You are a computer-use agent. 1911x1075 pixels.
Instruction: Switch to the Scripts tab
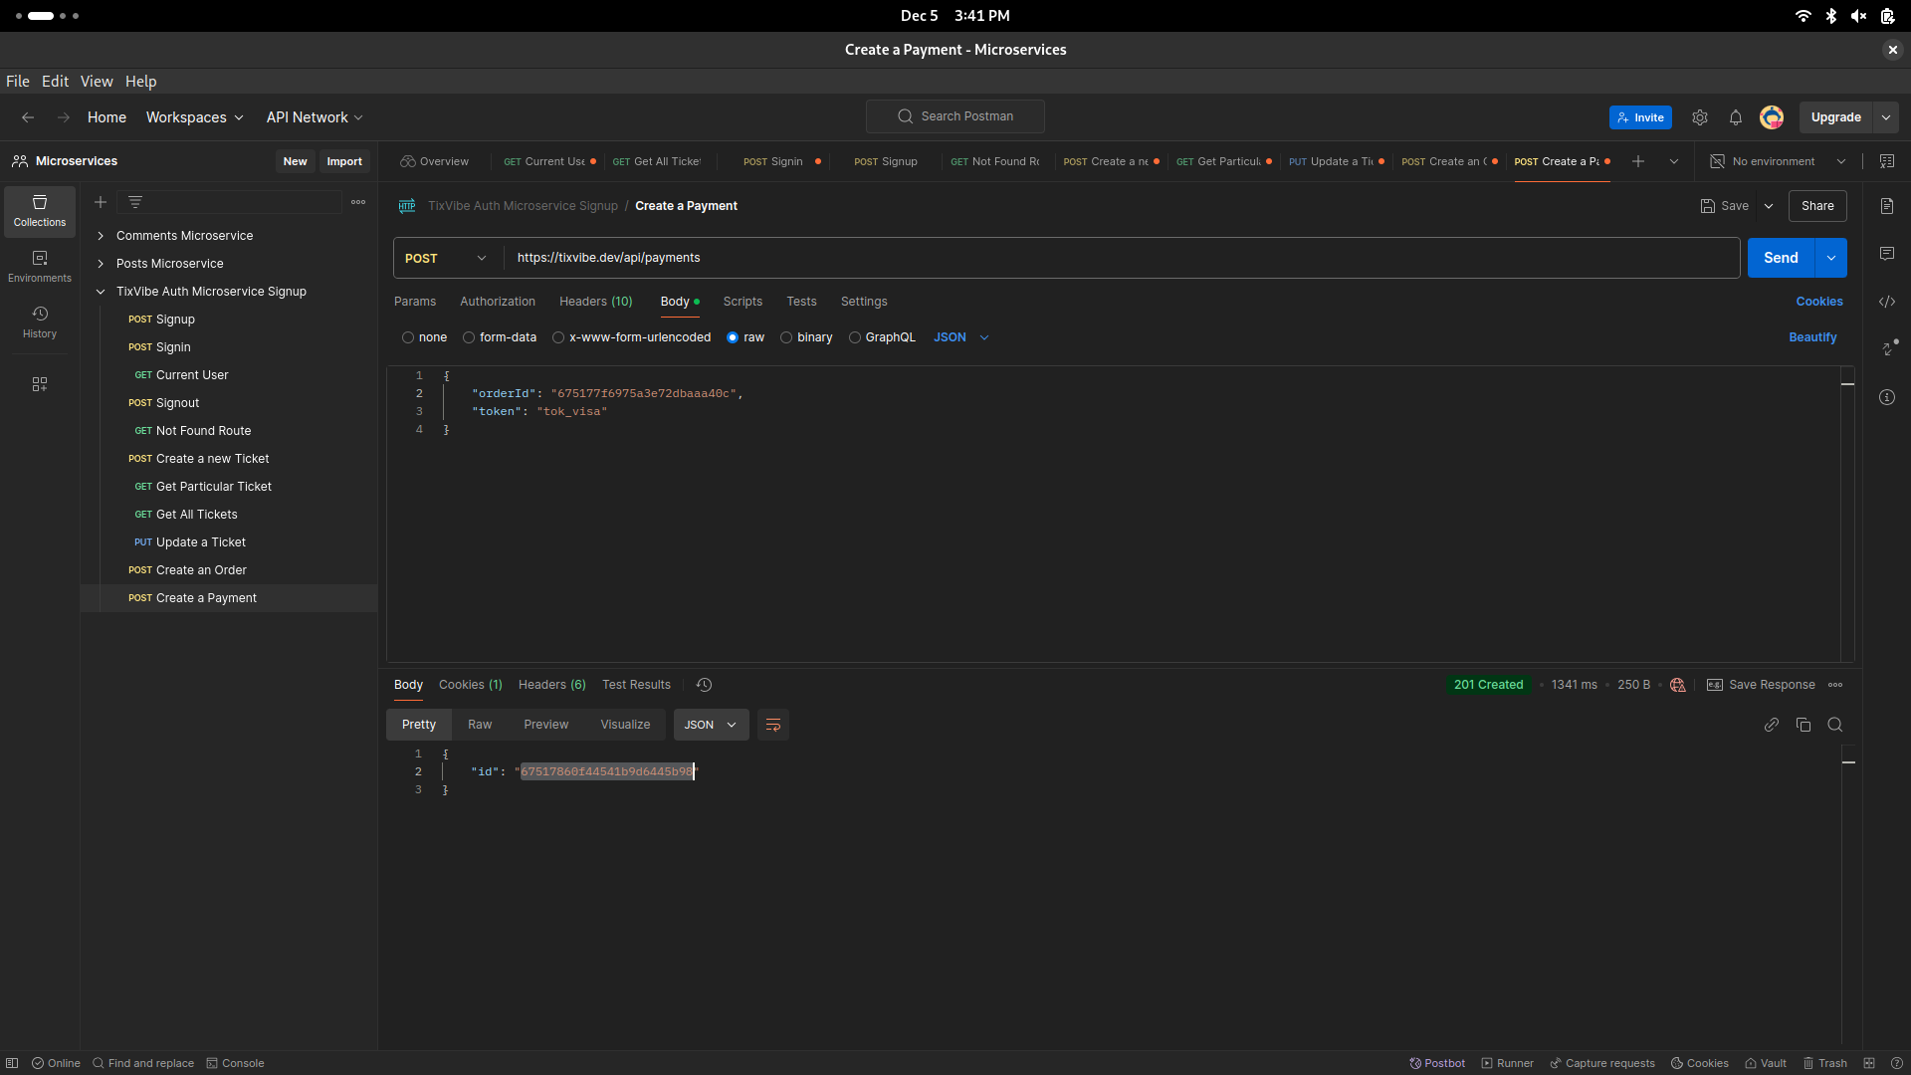click(x=743, y=302)
